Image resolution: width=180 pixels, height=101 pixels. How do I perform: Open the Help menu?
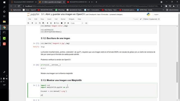tap(79, 19)
